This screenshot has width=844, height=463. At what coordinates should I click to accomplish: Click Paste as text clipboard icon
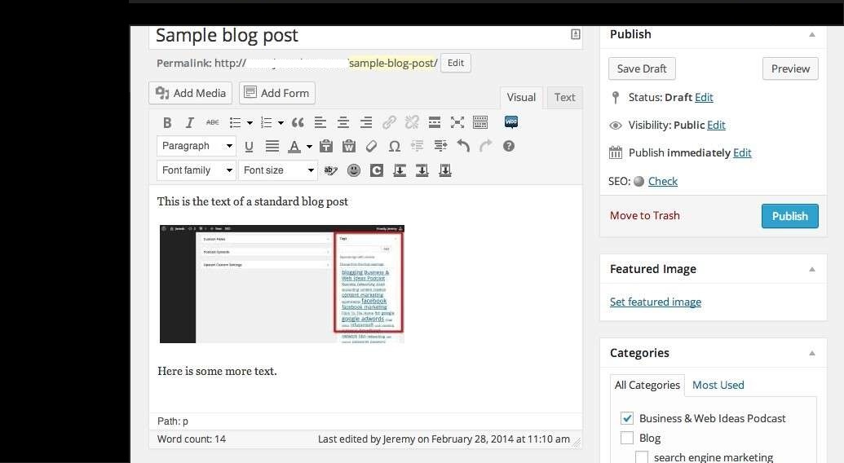click(x=325, y=146)
